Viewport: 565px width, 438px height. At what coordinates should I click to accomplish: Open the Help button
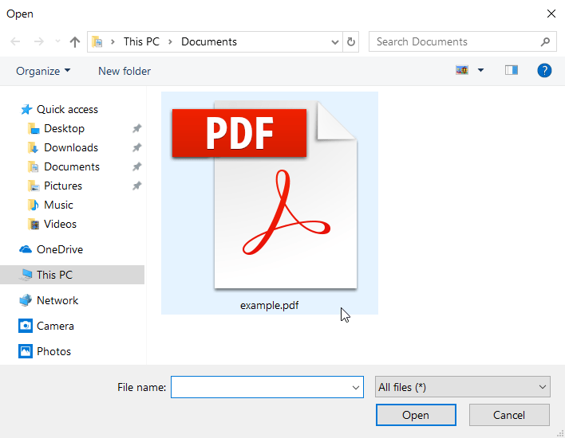tap(544, 71)
